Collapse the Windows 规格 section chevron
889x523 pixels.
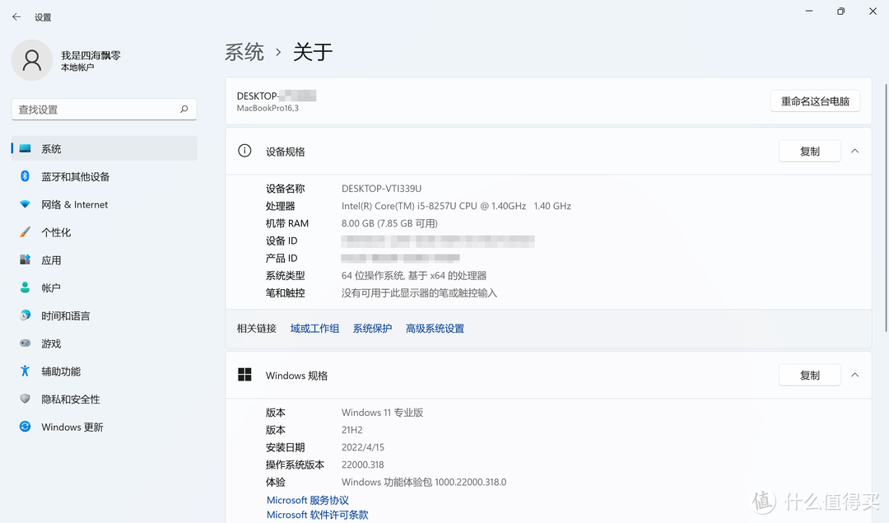[x=855, y=375]
